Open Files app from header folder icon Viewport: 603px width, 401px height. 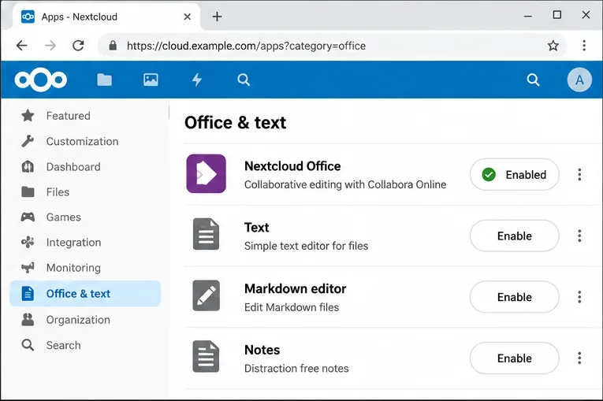[104, 80]
